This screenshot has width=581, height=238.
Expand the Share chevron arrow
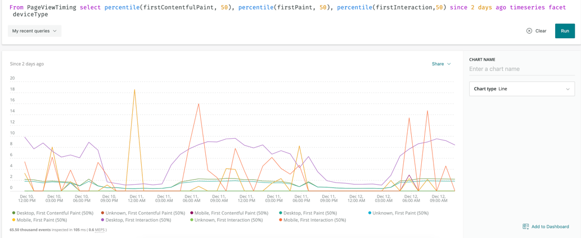point(449,64)
